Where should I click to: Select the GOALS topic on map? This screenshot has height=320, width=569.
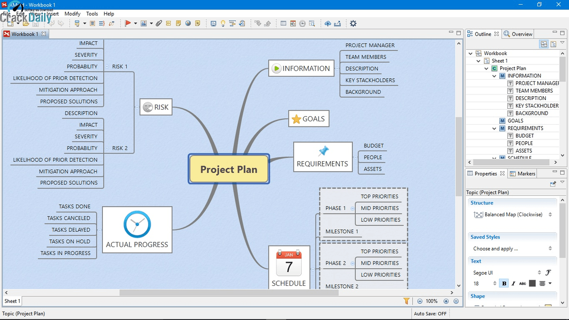[309, 119]
